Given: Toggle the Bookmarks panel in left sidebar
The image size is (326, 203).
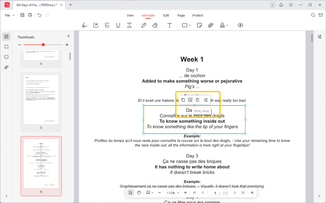Looking at the screenshot, I should tap(6, 47).
